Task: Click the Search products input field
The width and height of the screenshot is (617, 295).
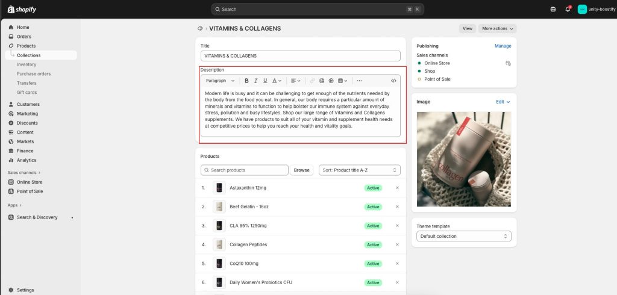Action: point(247,170)
